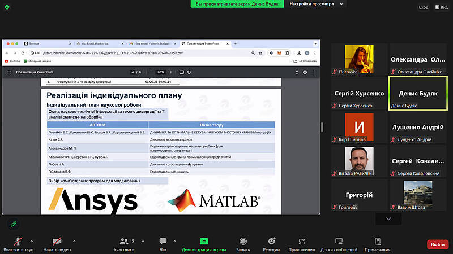The image size is (453, 254).
Task: Select the Віталій РАГУЛІН video tile
Action: (x=359, y=161)
